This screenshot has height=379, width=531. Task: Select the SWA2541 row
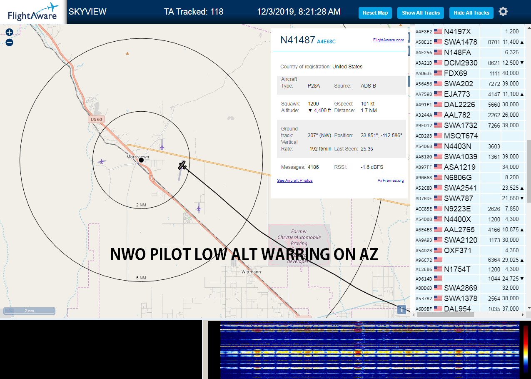469,188
